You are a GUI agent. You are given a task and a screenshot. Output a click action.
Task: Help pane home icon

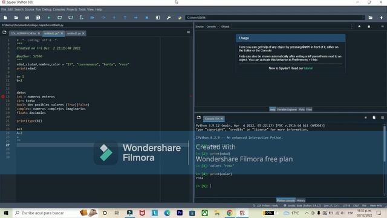pyautogui.click(x=359, y=27)
